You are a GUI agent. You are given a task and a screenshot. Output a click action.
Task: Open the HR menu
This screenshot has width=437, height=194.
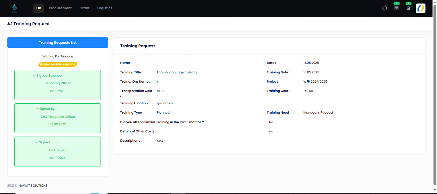tap(39, 8)
